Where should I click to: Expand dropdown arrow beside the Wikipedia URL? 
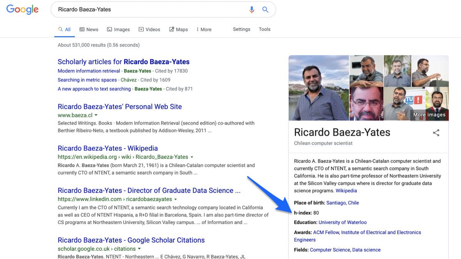[192, 157]
